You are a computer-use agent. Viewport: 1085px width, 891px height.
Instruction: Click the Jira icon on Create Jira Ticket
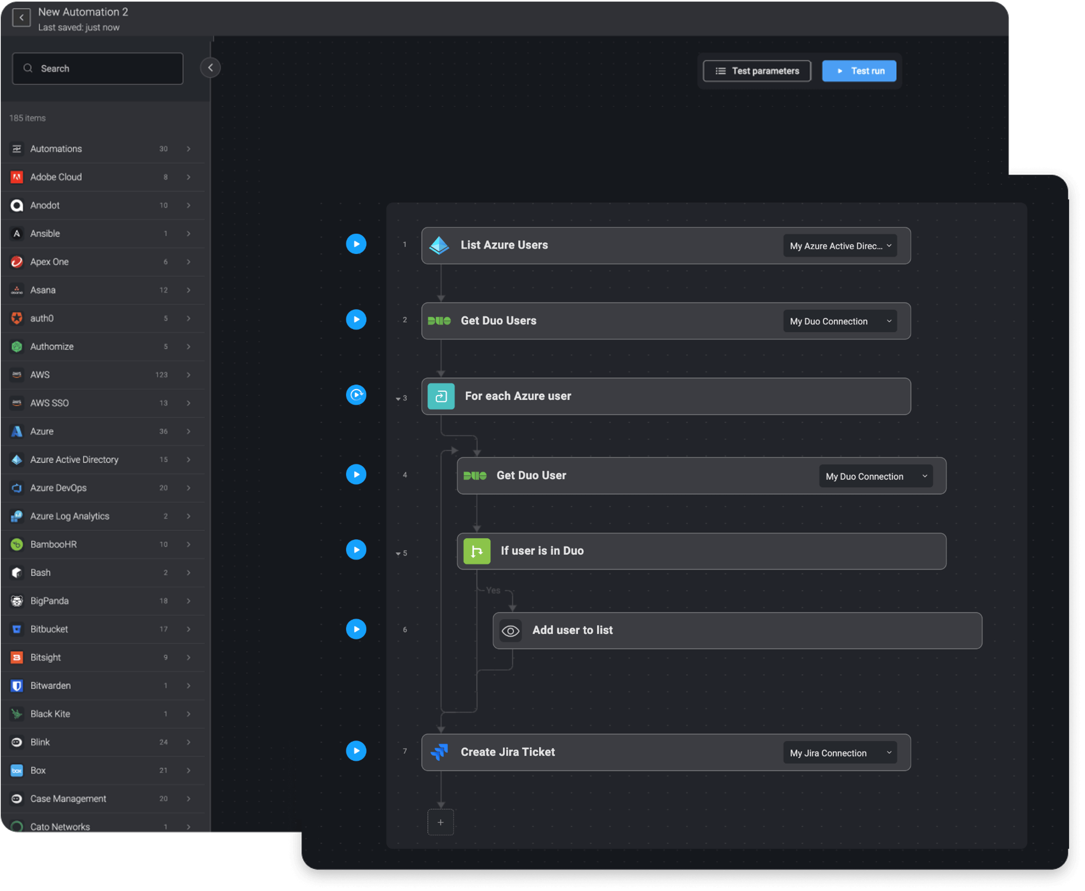click(x=439, y=752)
